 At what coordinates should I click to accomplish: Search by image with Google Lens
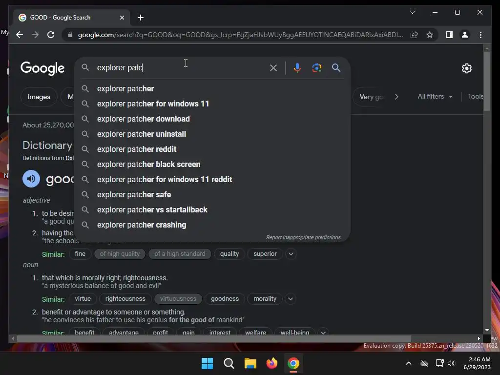click(x=316, y=67)
